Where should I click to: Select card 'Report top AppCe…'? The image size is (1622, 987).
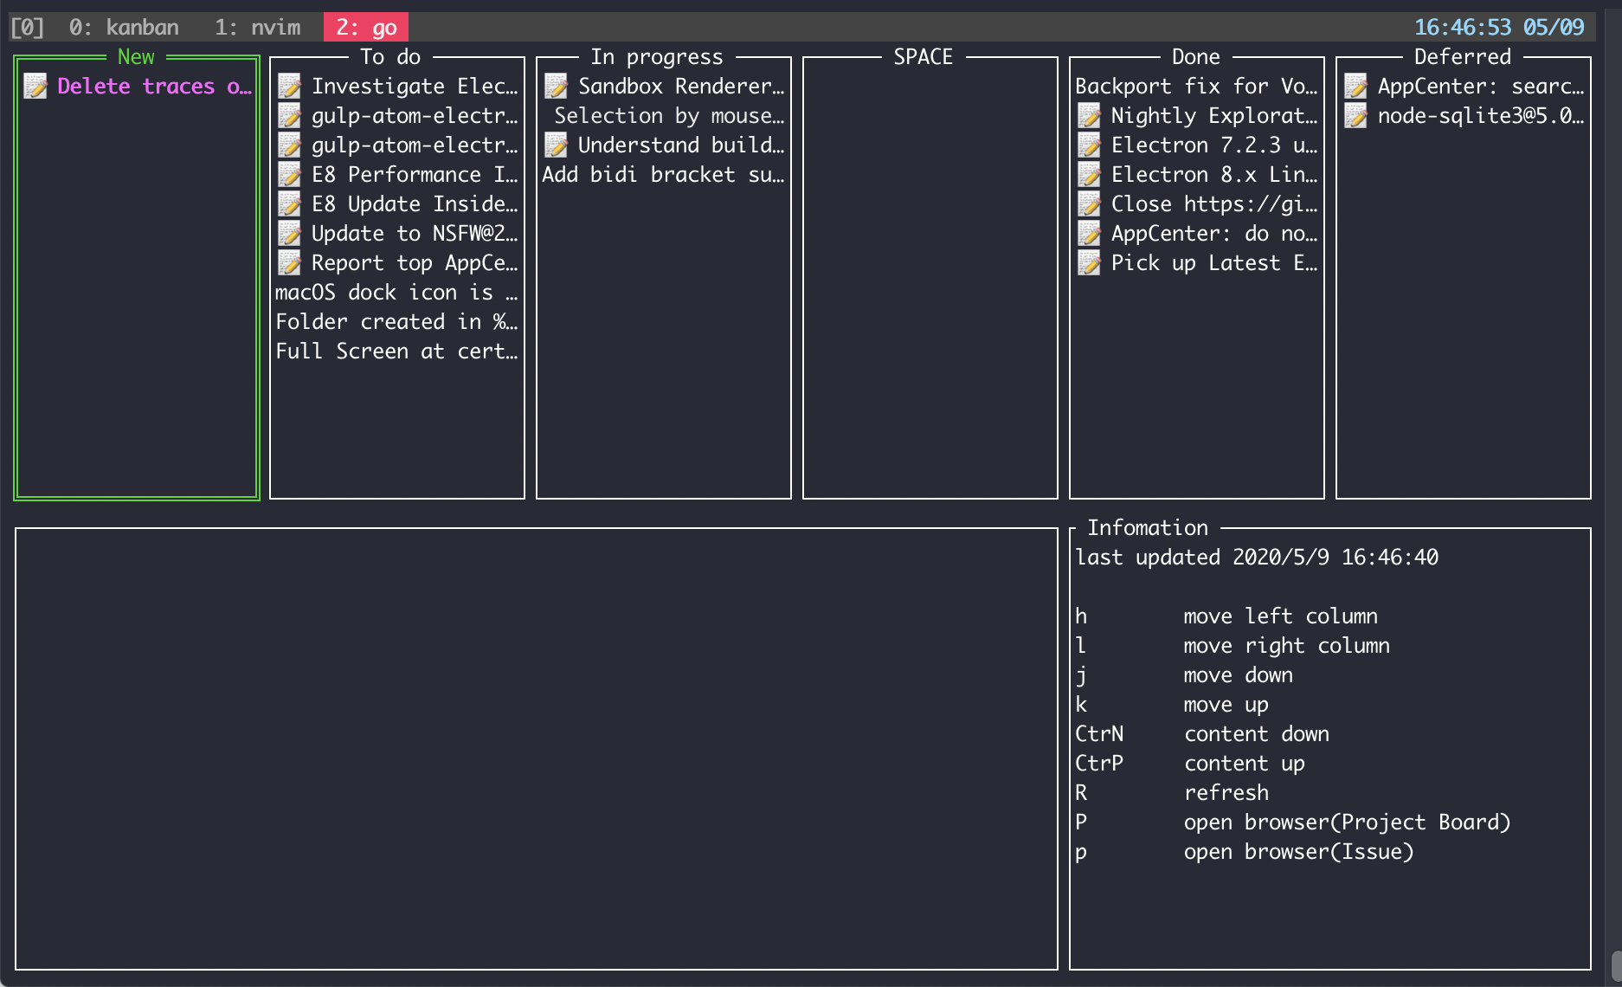[397, 262]
